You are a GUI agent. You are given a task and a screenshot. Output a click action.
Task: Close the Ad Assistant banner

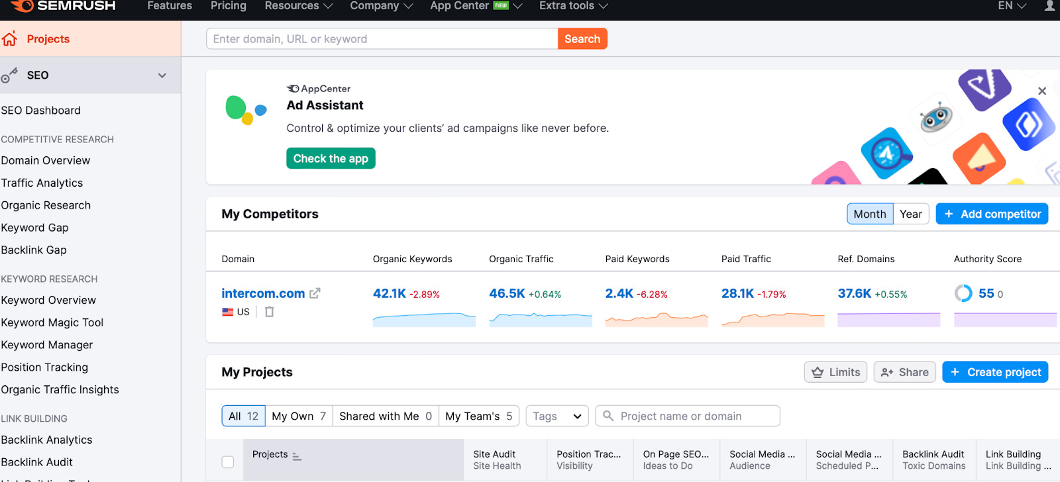tap(1042, 91)
